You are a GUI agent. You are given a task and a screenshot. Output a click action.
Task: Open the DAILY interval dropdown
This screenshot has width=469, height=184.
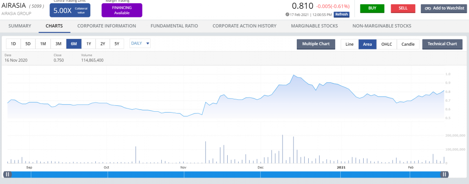(x=140, y=43)
